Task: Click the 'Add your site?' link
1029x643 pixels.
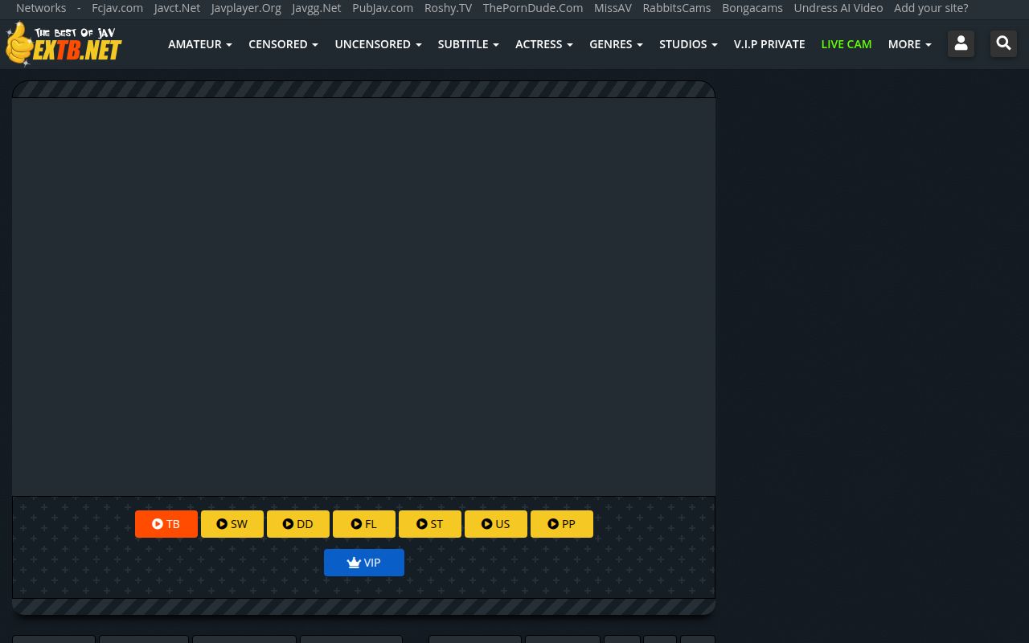Action: coord(931,8)
